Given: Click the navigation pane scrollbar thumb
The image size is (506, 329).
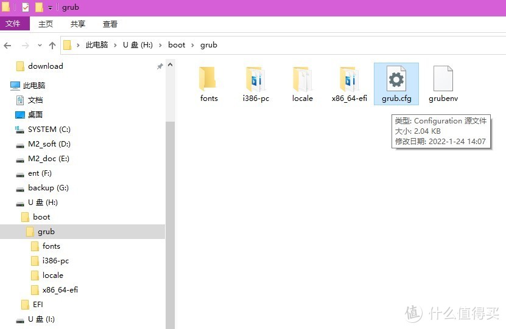Looking at the screenshot, I should (x=170, y=225).
